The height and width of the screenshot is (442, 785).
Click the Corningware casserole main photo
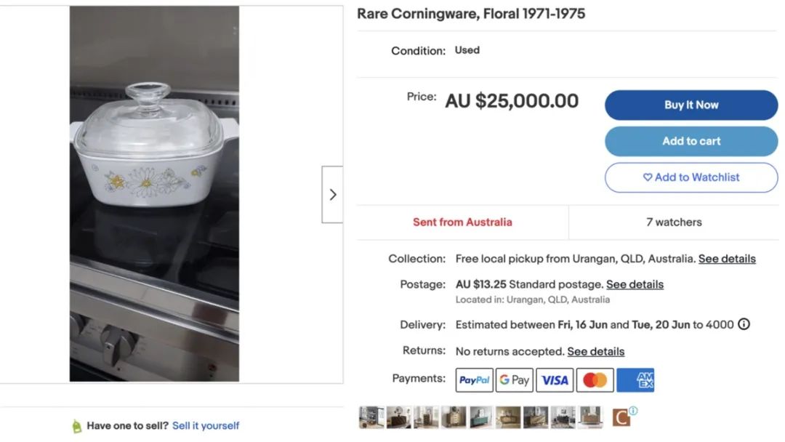click(x=154, y=193)
